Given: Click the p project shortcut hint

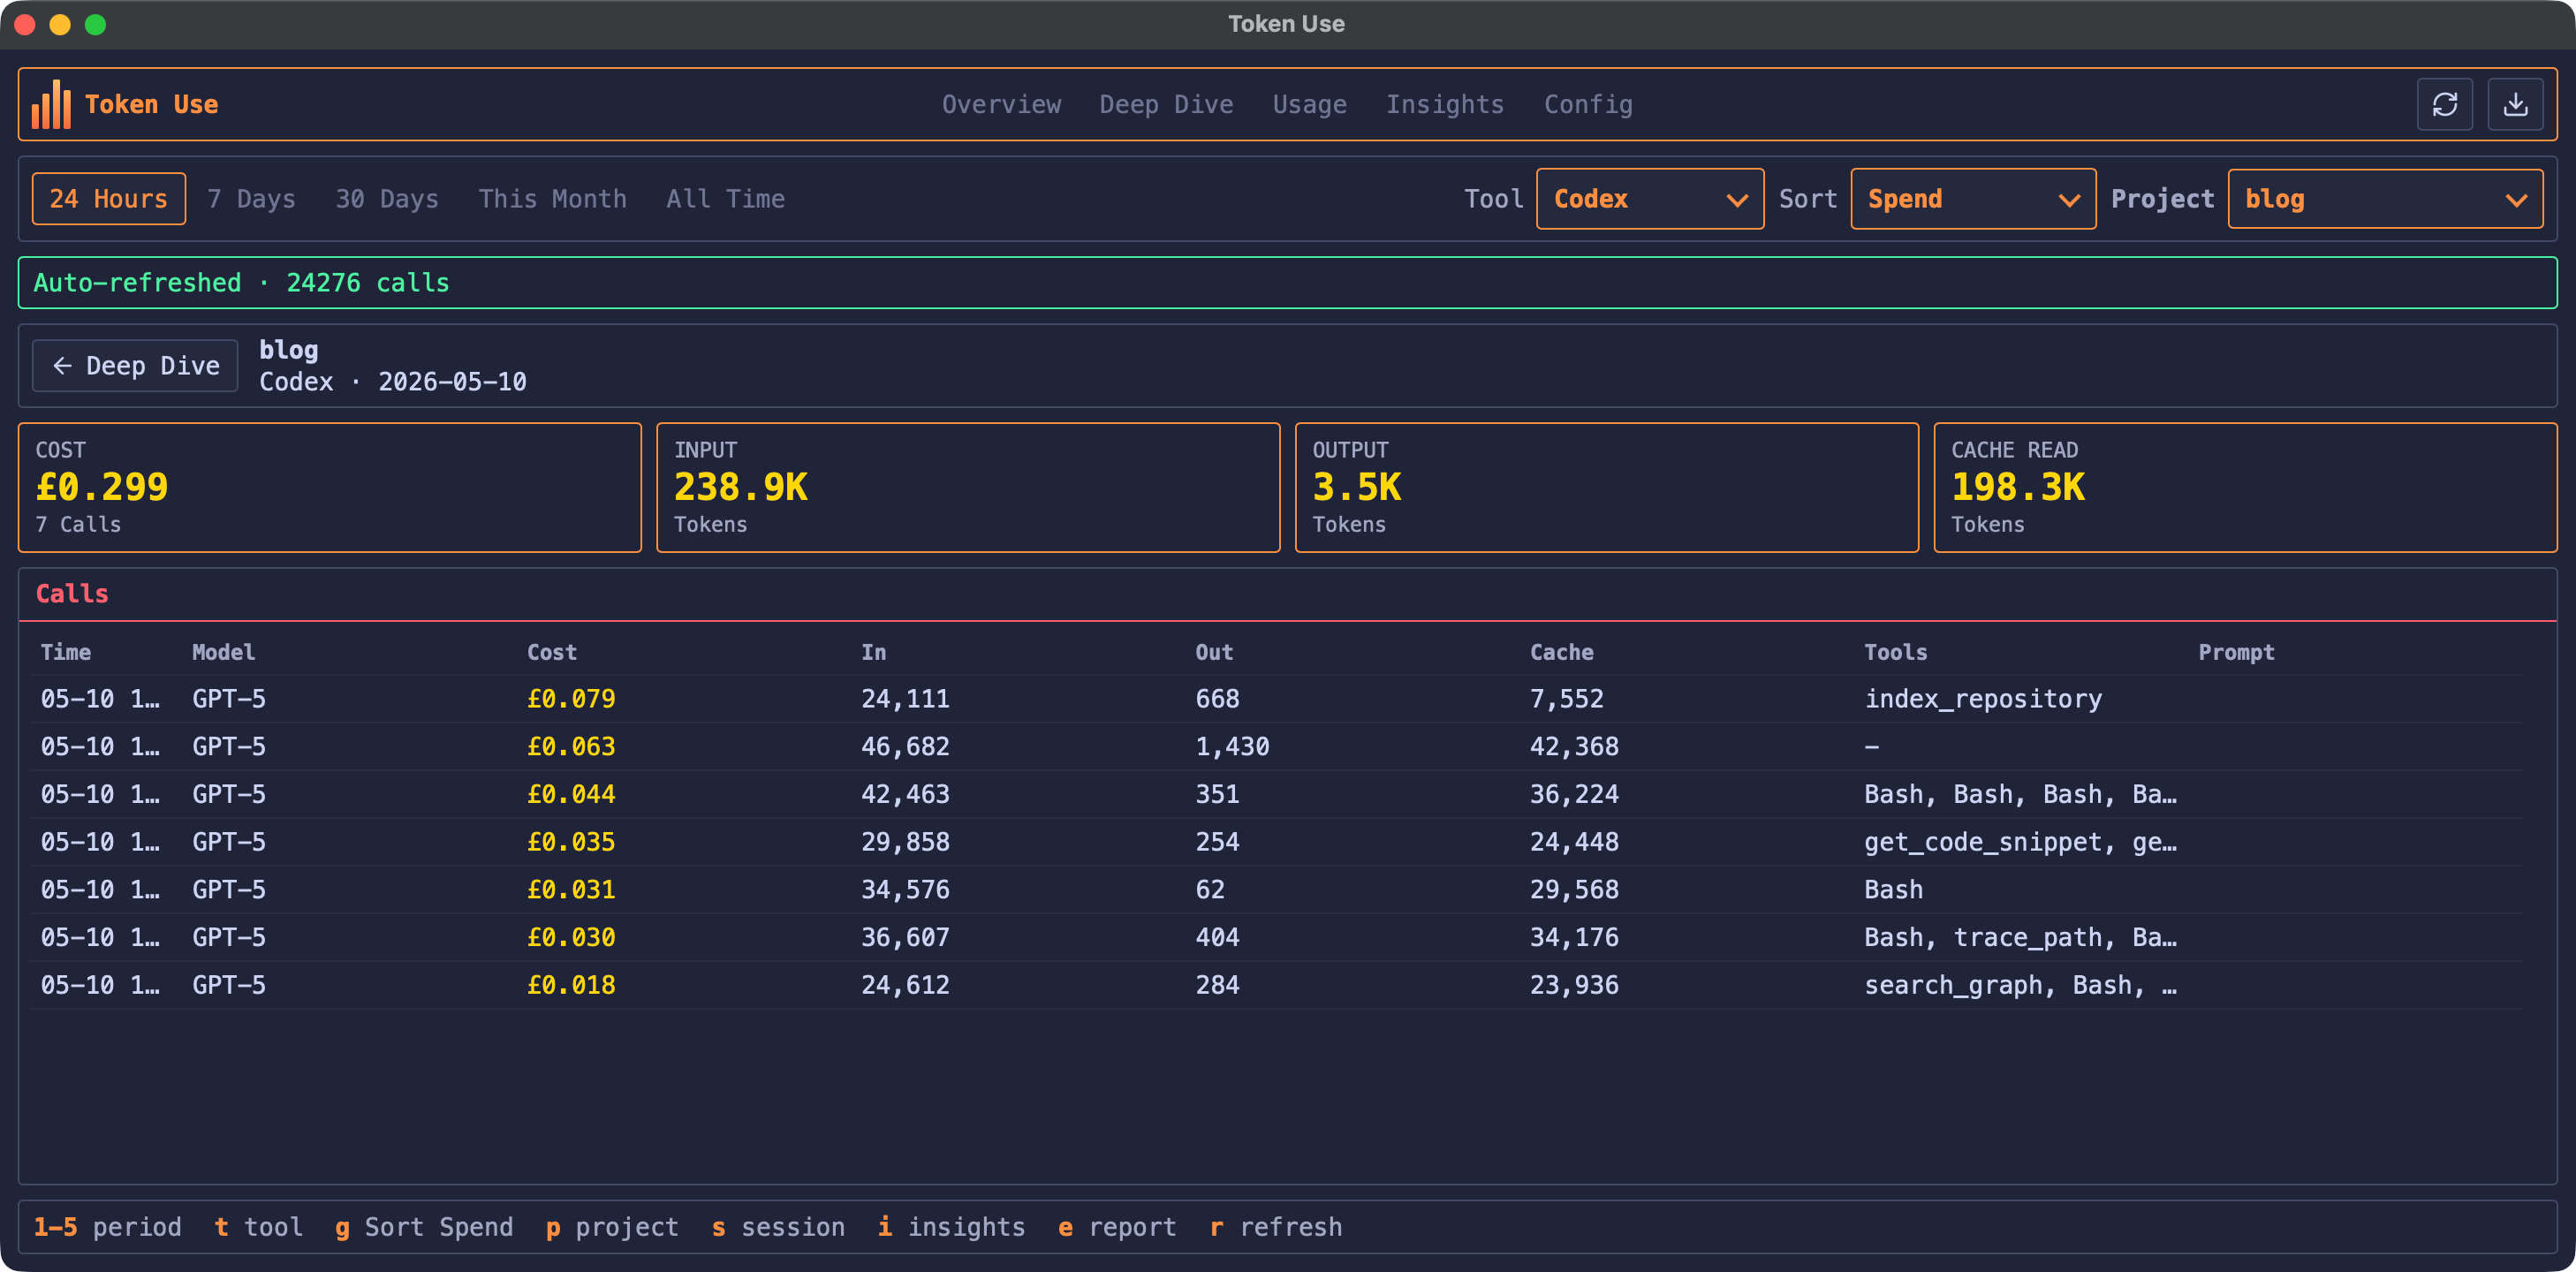Looking at the screenshot, I should point(612,1228).
